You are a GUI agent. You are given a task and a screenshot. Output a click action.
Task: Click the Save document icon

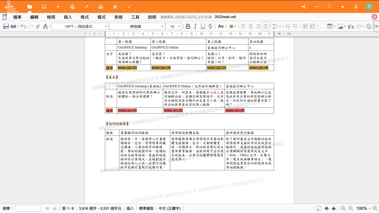point(6,26)
